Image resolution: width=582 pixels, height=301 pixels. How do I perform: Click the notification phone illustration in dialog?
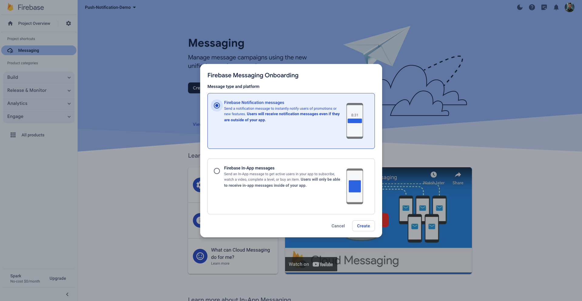(355, 121)
